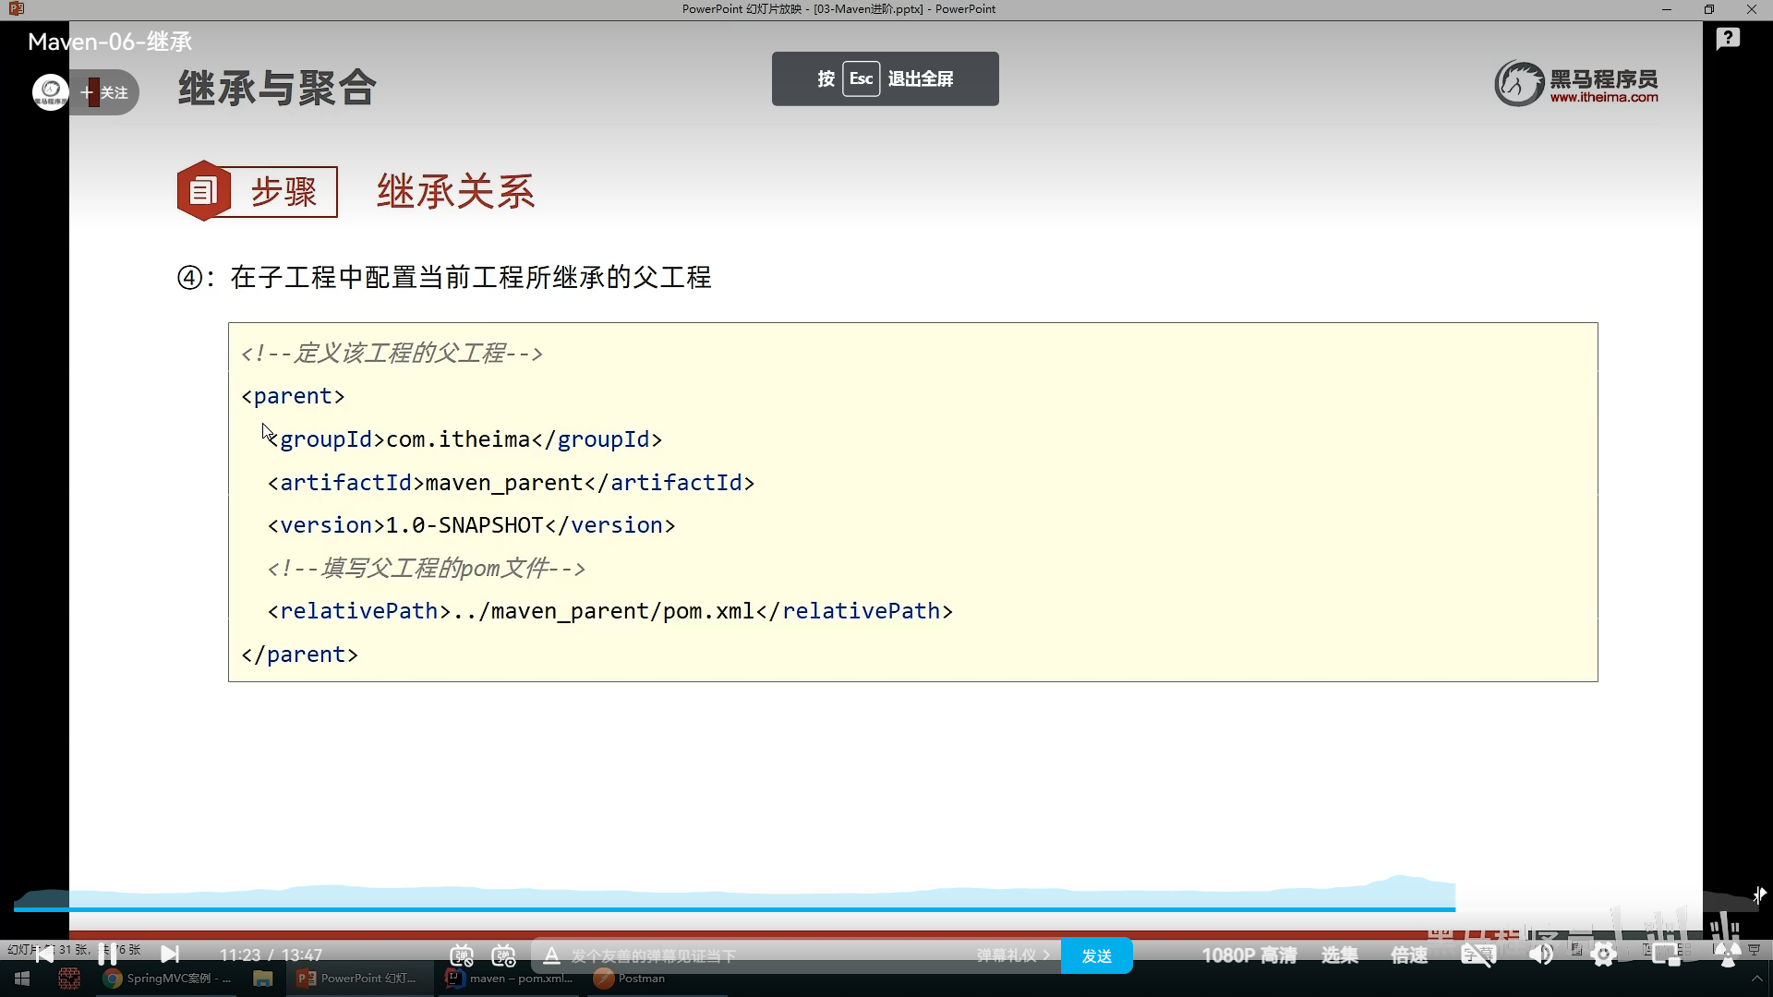Image resolution: width=1773 pixels, height=997 pixels.
Task: Open the episode selection list
Action: click(1339, 955)
